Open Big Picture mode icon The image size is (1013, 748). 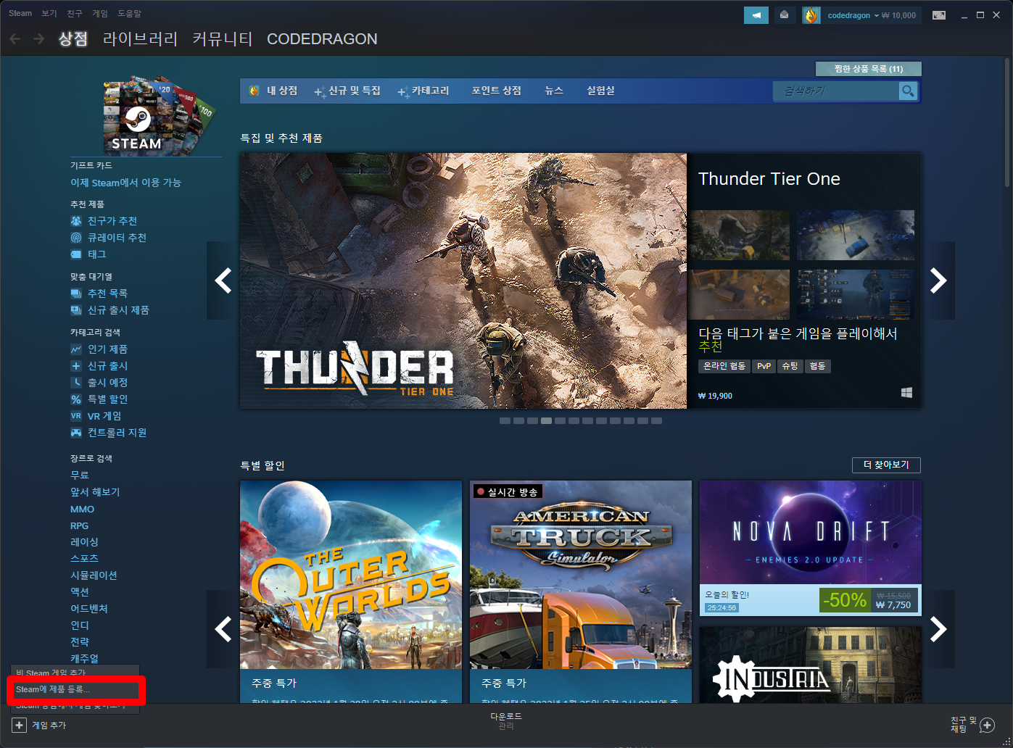tap(939, 15)
